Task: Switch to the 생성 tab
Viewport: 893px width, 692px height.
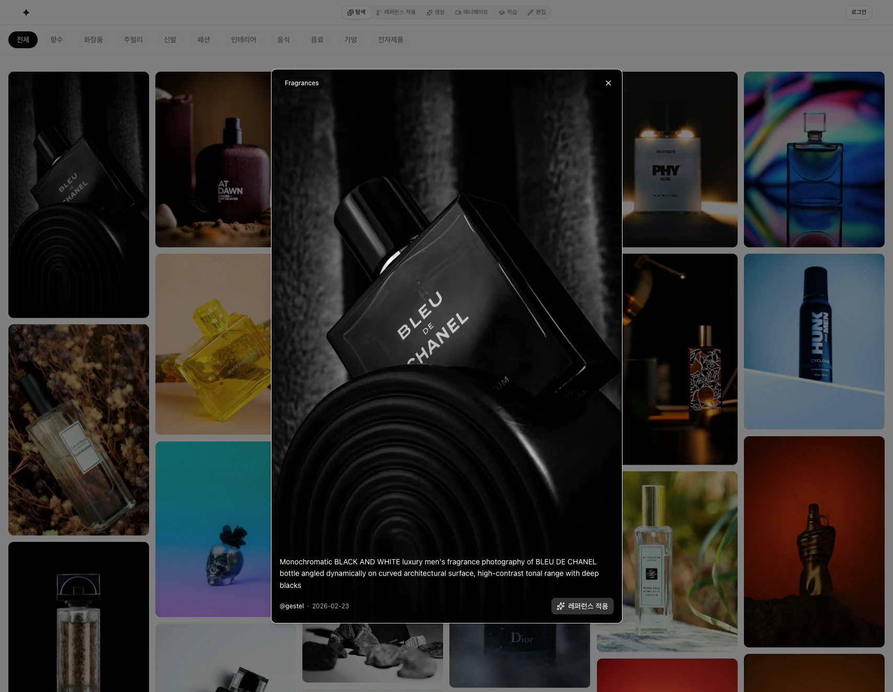Action: [435, 13]
